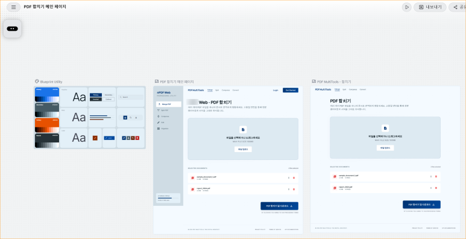Open Split tab in MultiTools frame
This screenshot has height=239, width=466.
[344, 89]
